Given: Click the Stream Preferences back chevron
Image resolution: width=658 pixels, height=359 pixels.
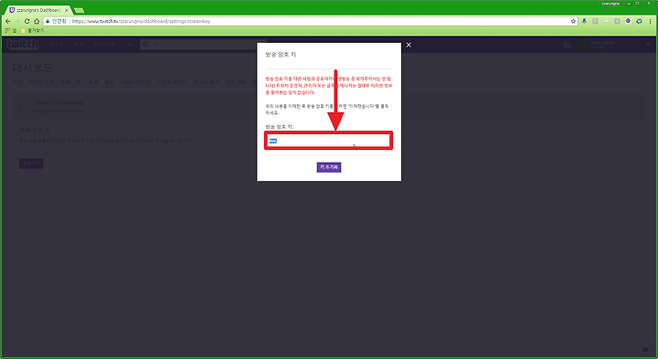Looking at the screenshot, I should click(x=19, y=107).
